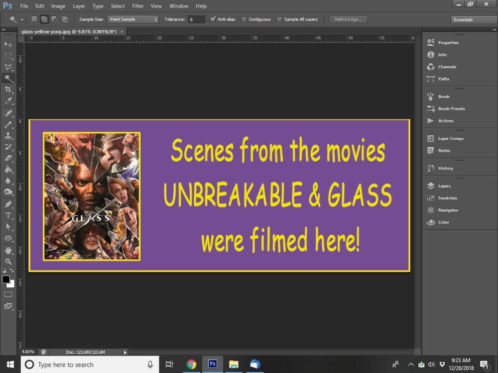498x373 pixels.
Task: Expand the right panel dock
Action: coord(494,30)
